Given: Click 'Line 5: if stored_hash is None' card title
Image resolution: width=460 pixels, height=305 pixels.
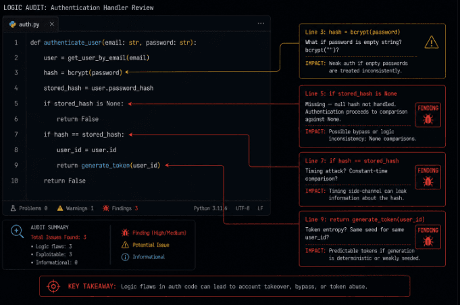Looking at the screenshot, I should click(x=351, y=94).
